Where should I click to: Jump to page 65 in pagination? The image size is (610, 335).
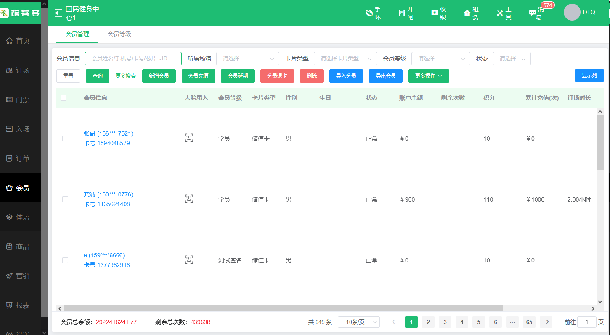[529, 322]
